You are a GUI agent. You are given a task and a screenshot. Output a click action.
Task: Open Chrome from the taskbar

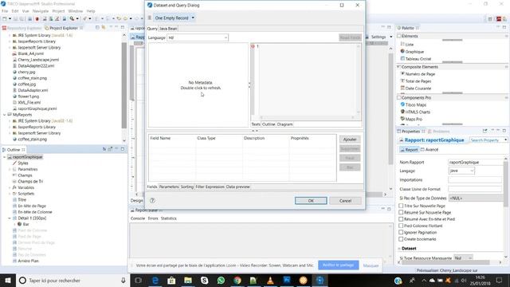pyautogui.click(x=237, y=281)
